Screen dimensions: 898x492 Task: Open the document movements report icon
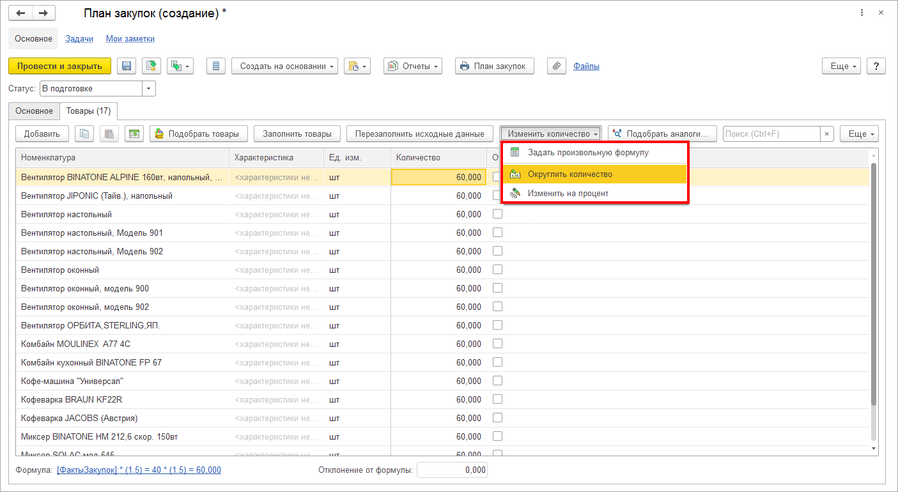pyautogui.click(x=216, y=66)
